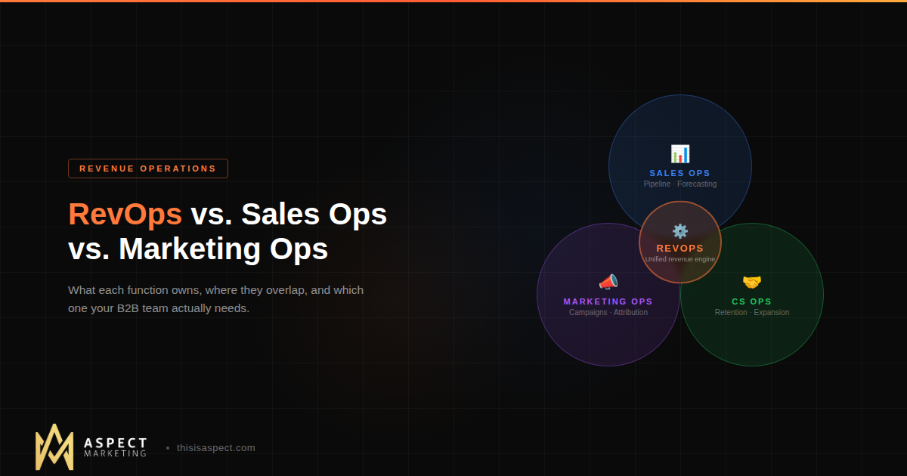Select the CS OPS label
Screen dimensions: 907x476
751,301
